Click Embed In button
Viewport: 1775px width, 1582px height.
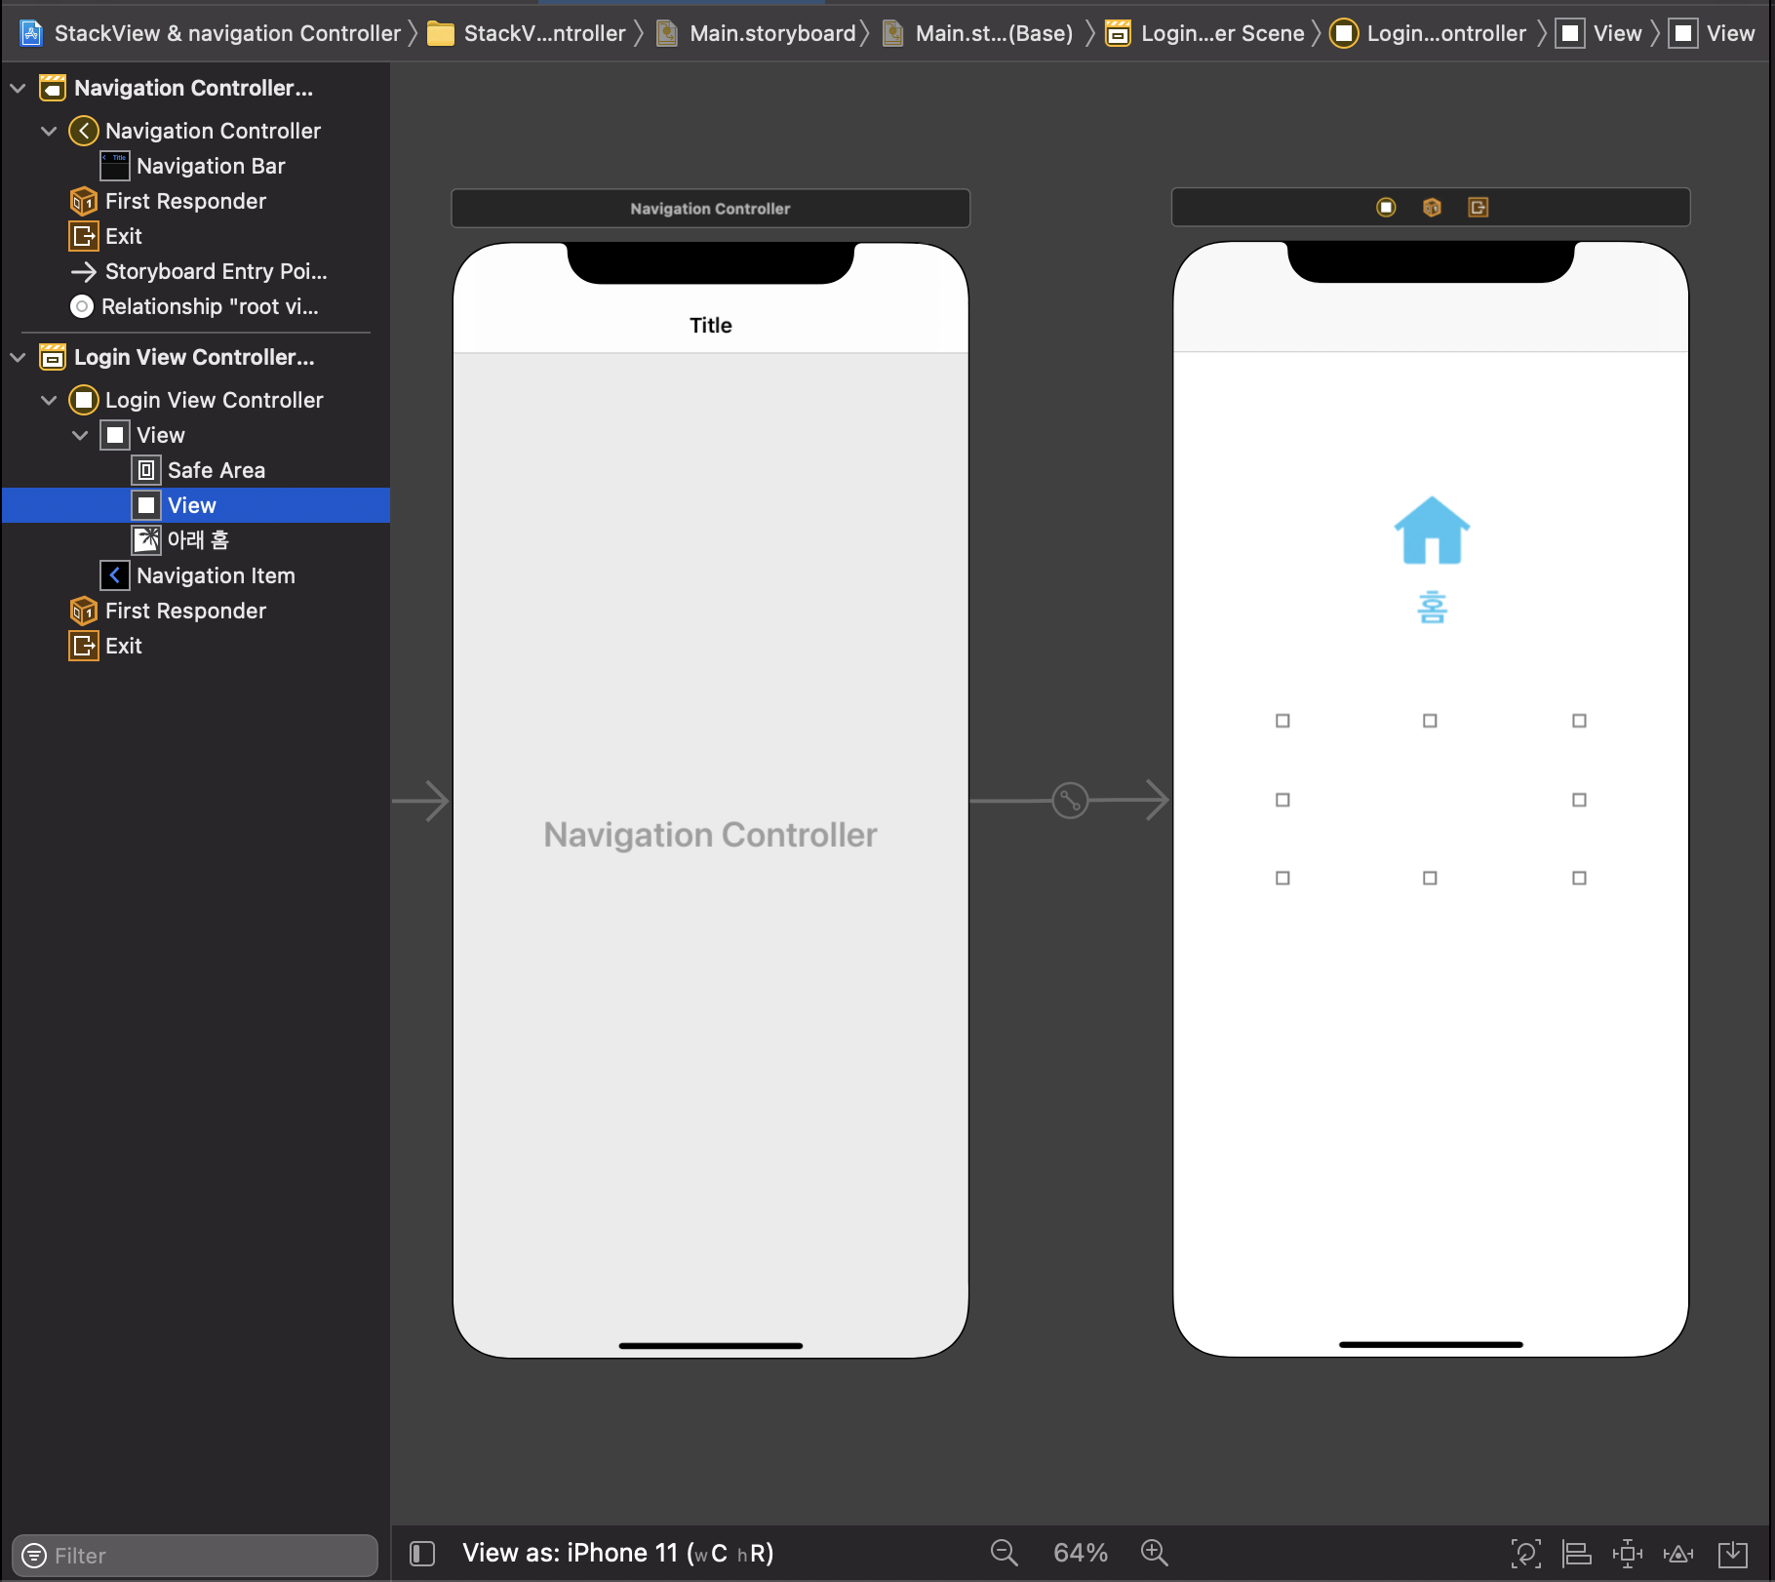[1733, 1553]
